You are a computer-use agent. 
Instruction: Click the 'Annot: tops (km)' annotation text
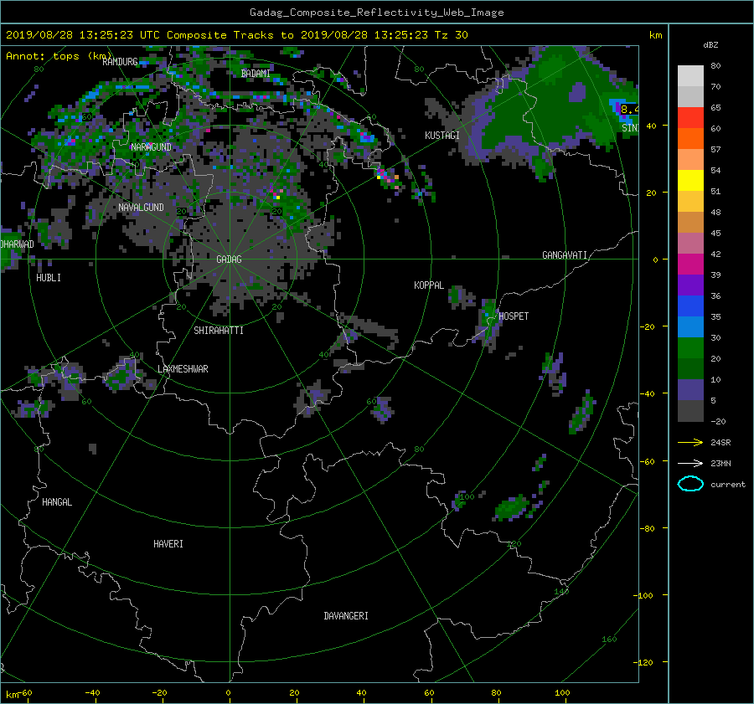(59, 56)
